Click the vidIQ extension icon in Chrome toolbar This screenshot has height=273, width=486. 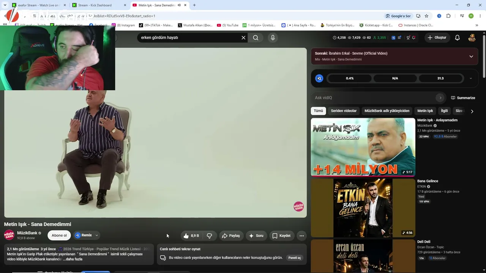439,16
